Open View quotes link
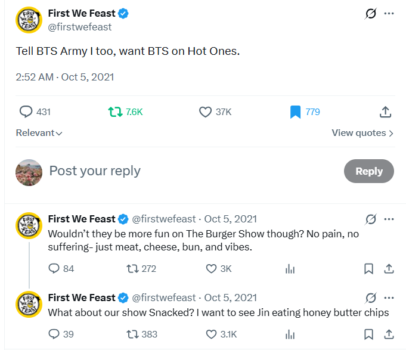 point(362,133)
